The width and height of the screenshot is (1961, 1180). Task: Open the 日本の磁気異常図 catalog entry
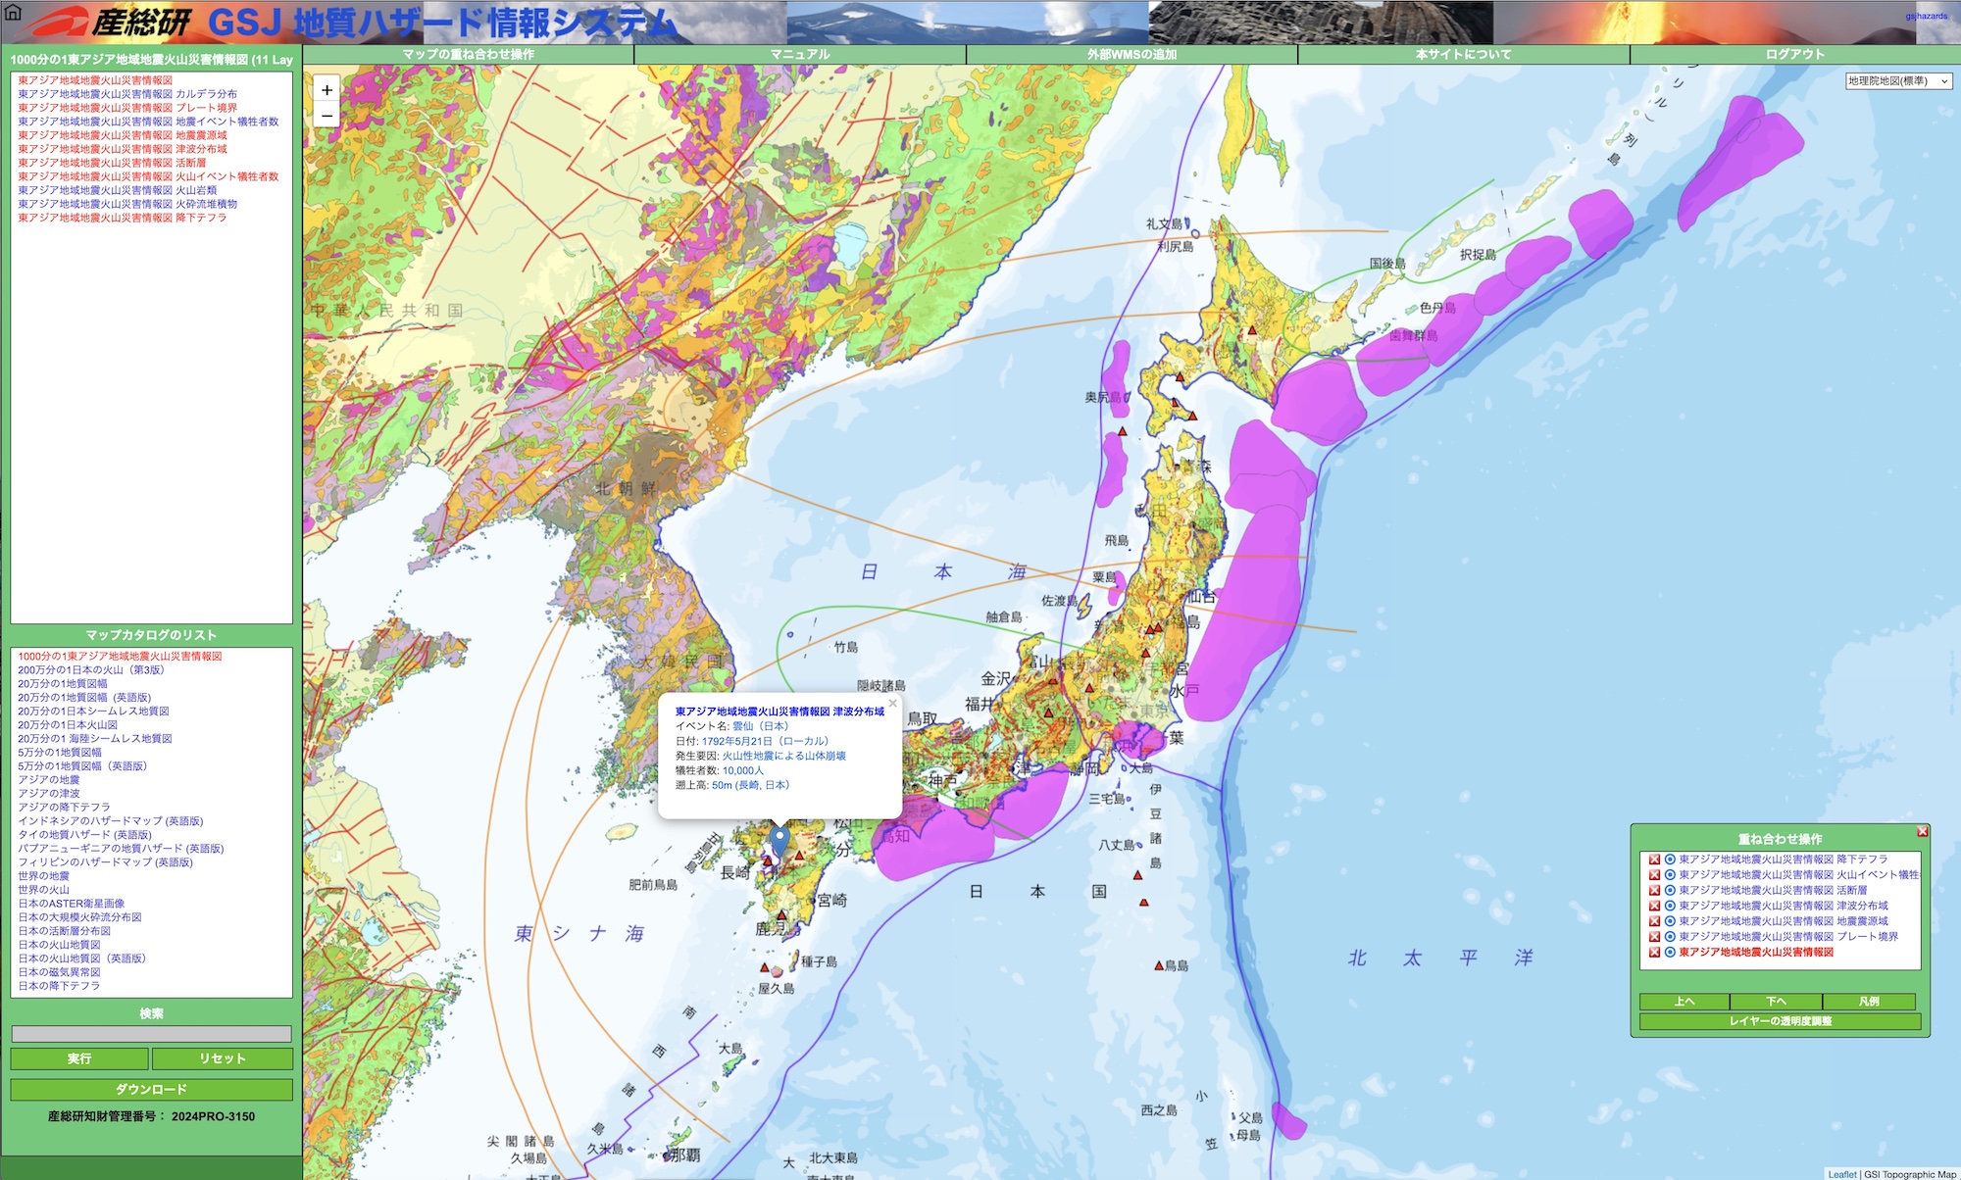tap(60, 972)
